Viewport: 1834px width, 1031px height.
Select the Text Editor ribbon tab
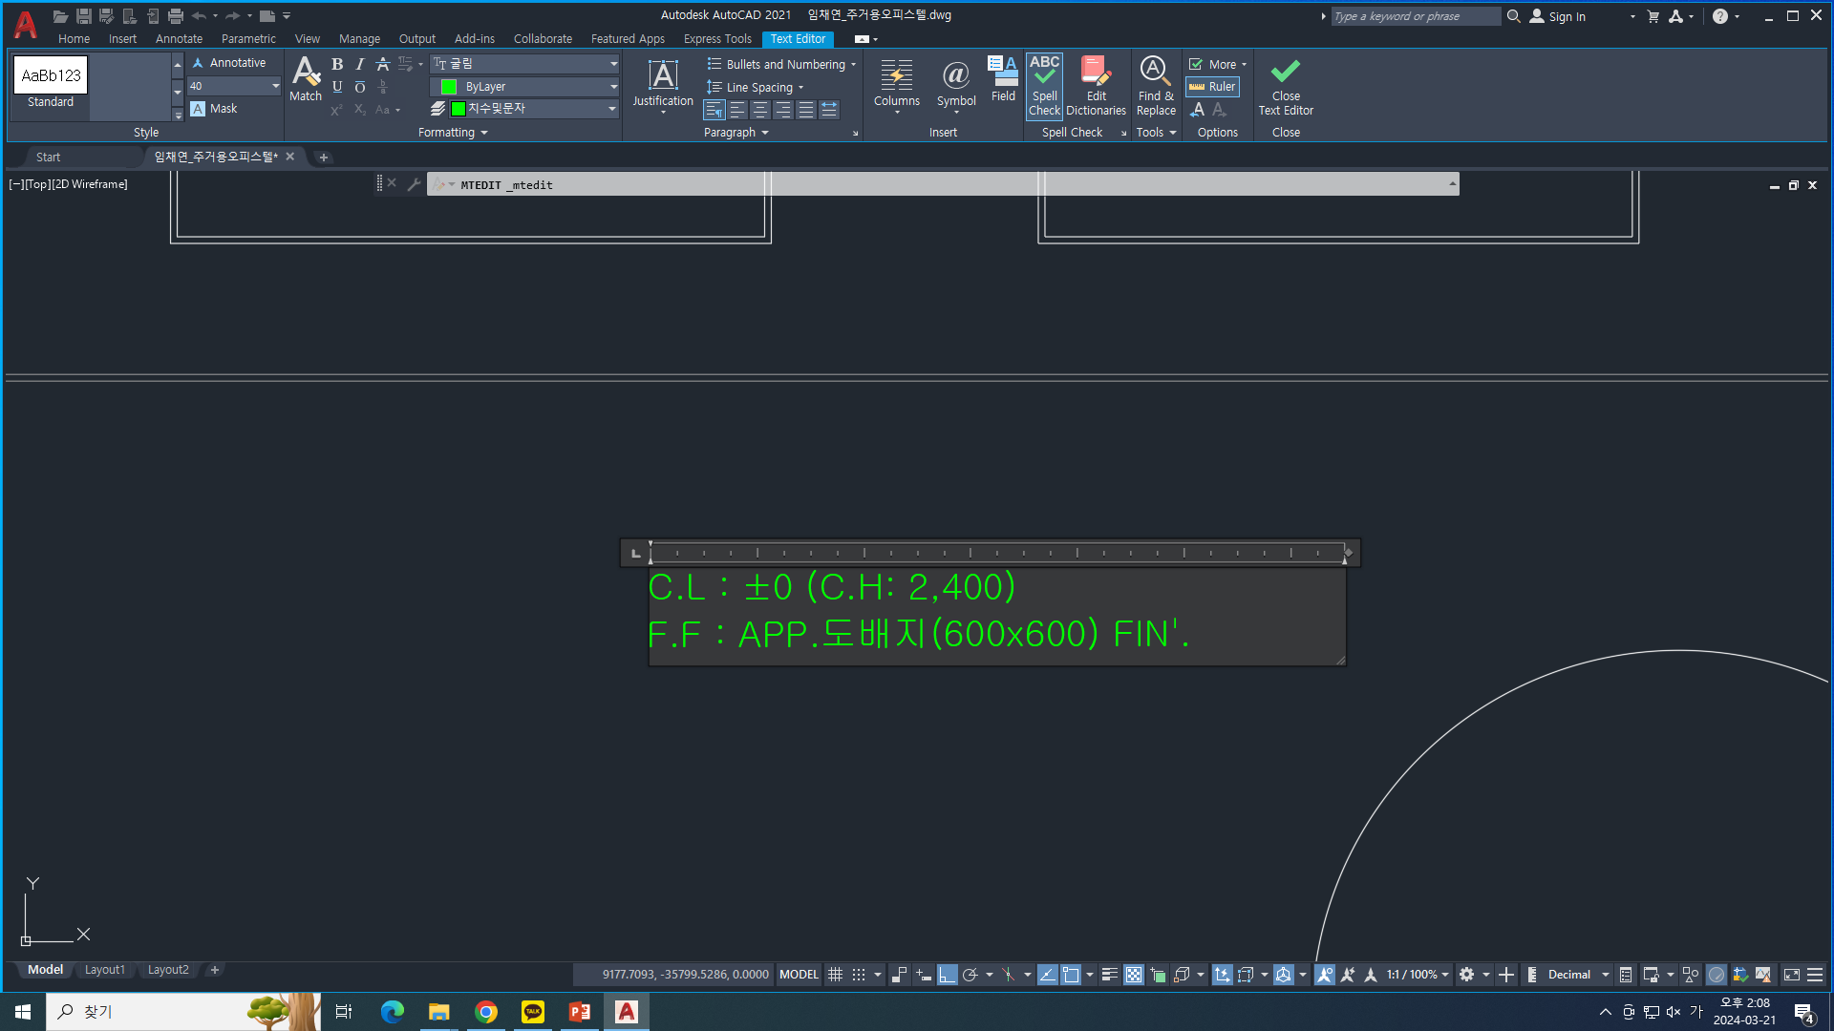799,38
